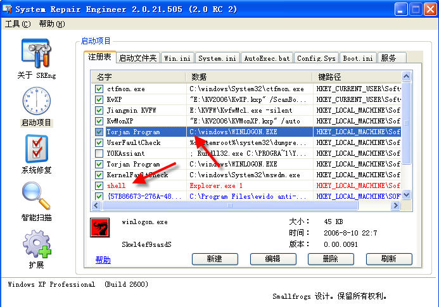Close the System Repair Engineer window
This screenshot has height=307, width=439.
[x=430, y=9]
